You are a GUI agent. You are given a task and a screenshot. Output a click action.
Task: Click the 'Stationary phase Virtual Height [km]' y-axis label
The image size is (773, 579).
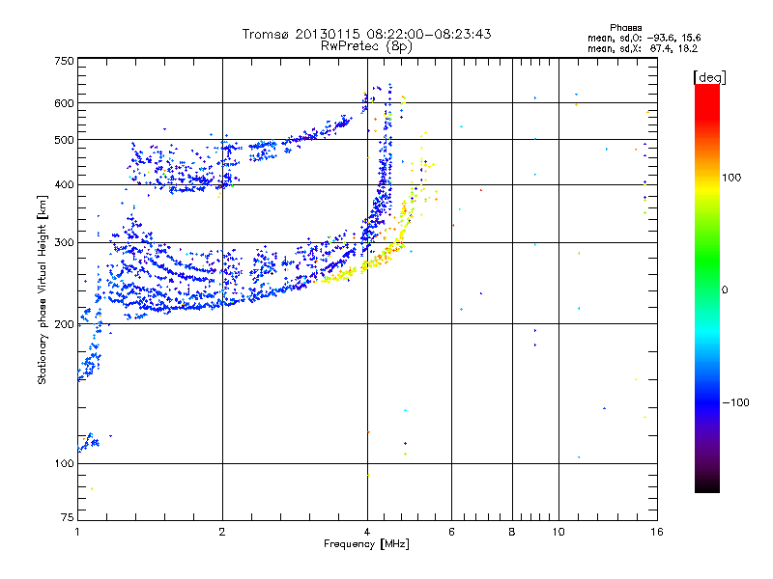pos(43,289)
